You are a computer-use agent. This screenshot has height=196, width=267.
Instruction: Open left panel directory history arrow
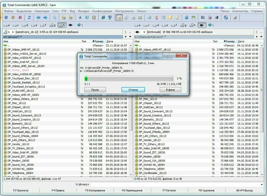(130, 37)
